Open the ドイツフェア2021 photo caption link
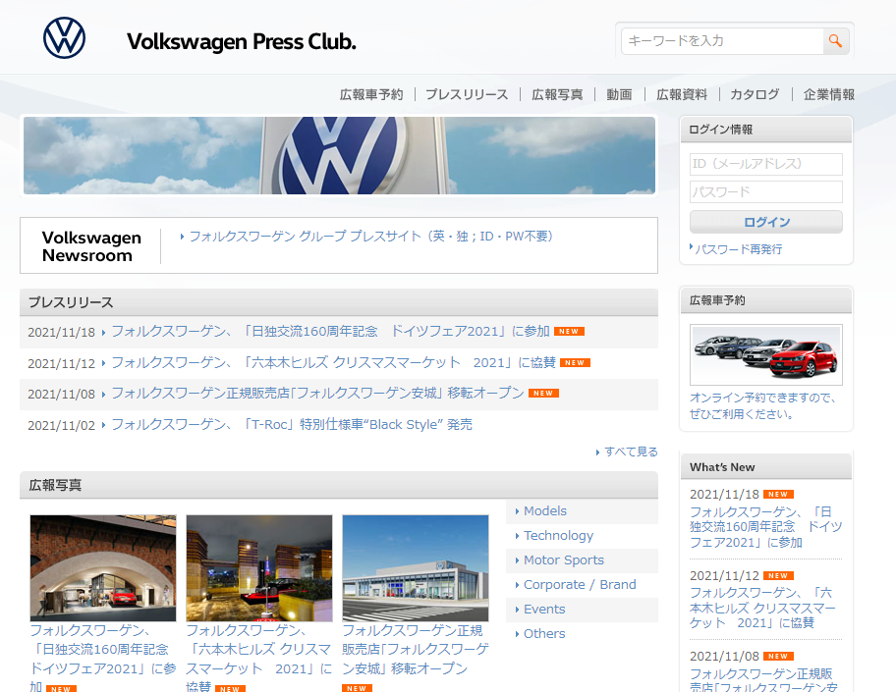 coord(103,659)
